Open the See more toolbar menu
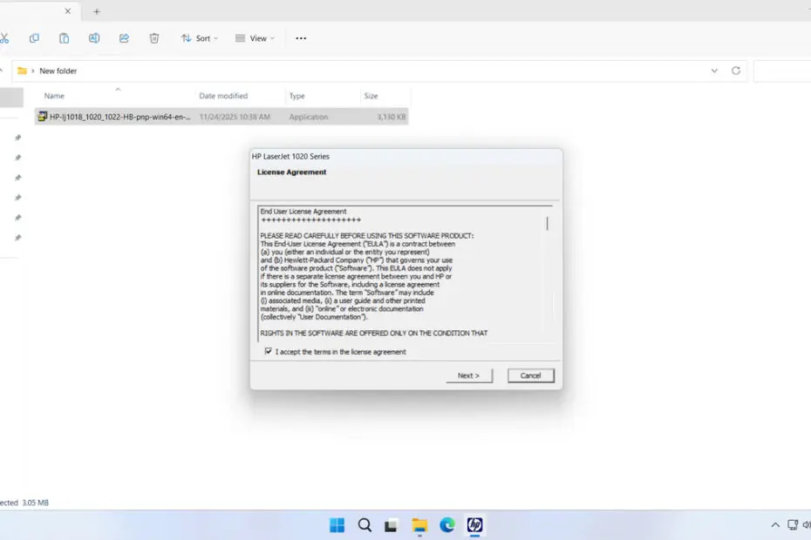Viewport: 811px width, 540px height. [301, 38]
